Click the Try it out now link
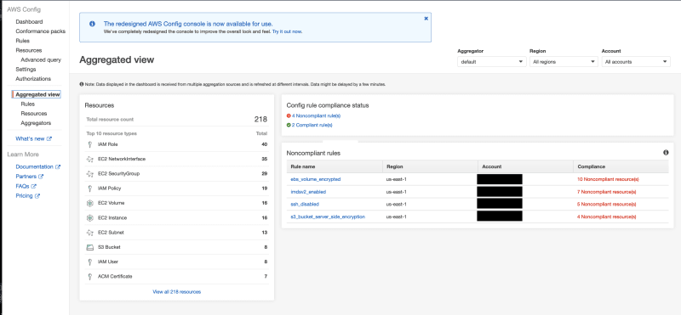The image size is (681, 315). pyautogui.click(x=287, y=31)
